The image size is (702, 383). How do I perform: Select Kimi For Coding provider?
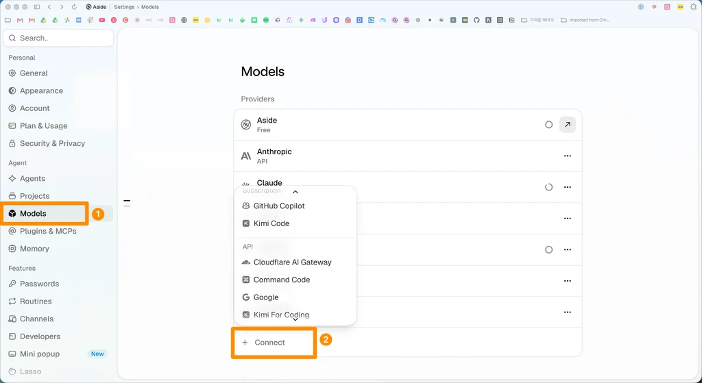pyautogui.click(x=295, y=314)
